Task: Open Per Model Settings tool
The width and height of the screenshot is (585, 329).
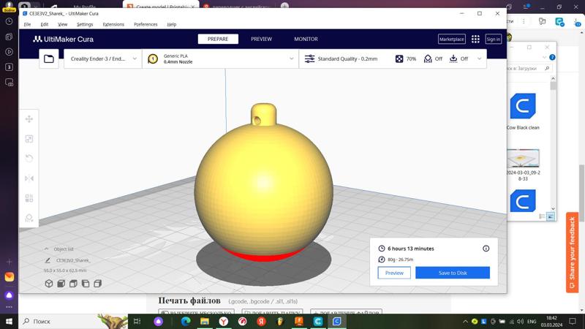Action: coord(29,198)
